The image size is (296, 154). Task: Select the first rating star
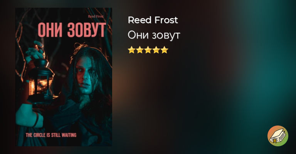click(x=131, y=50)
